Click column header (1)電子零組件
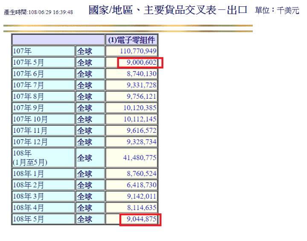 point(132,40)
